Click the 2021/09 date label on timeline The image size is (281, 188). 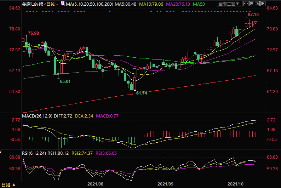coord(165,184)
